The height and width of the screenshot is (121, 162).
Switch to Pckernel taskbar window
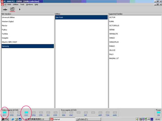pos(62,119)
